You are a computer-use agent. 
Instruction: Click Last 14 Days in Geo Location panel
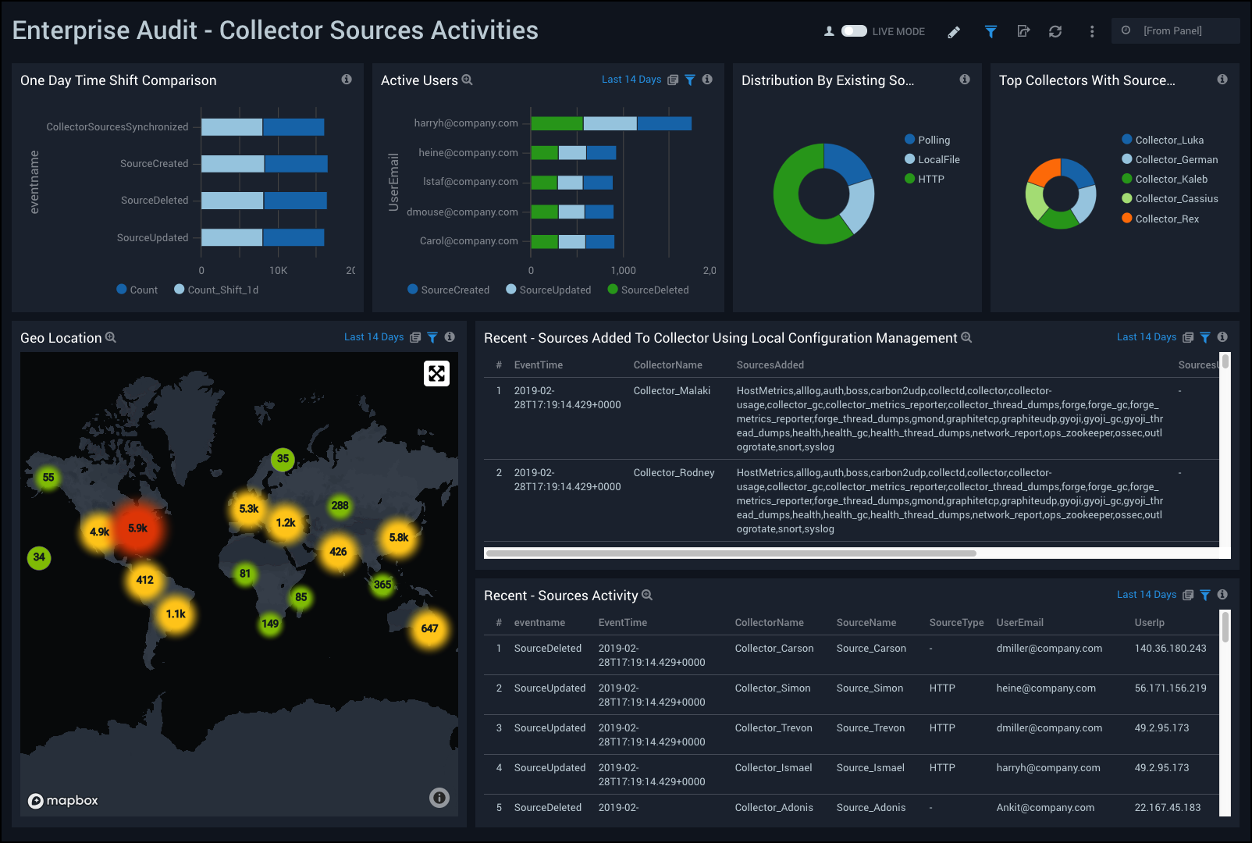pyautogui.click(x=374, y=337)
